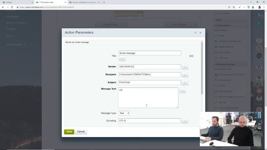
Task: Close the Settings browser tab
Action: click(32, 2)
